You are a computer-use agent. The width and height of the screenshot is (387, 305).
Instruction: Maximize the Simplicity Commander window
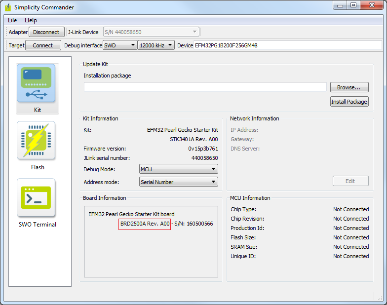353,5
